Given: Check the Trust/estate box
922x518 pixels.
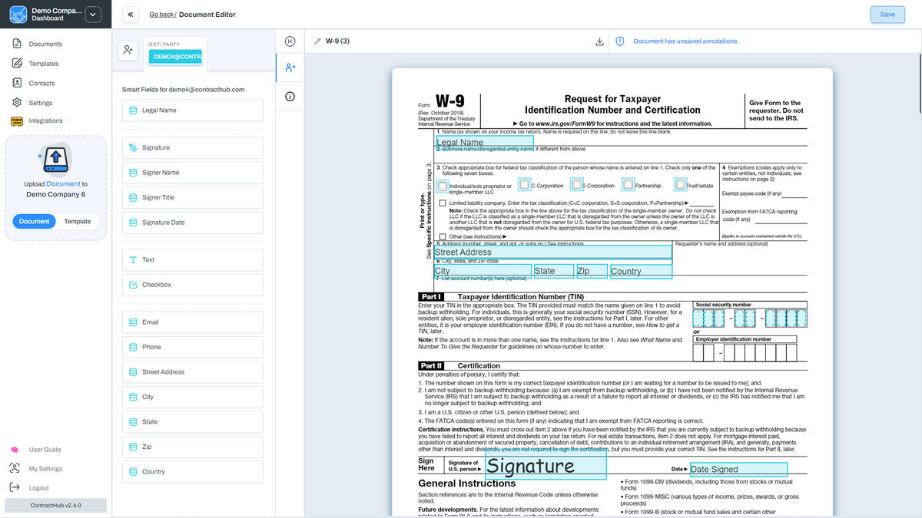Looking at the screenshot, I should [680, 185].
